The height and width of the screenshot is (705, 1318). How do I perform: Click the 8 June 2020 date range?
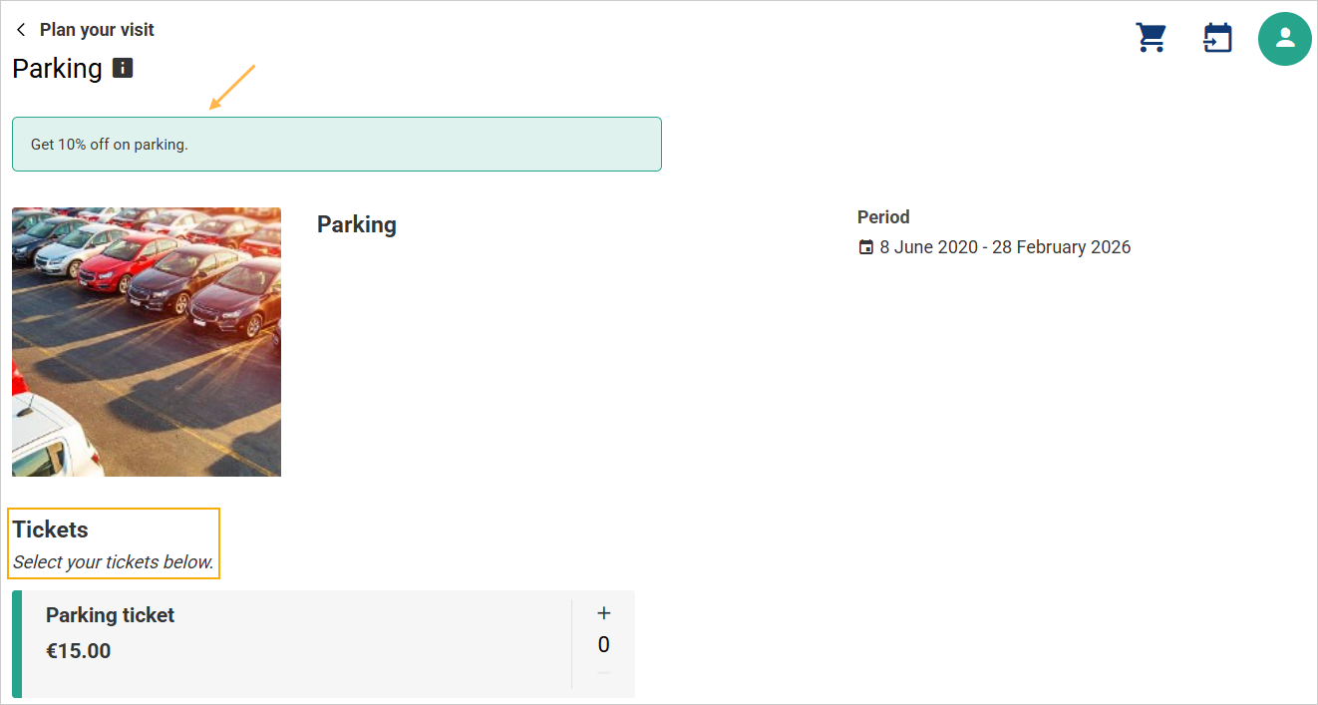coord(1005,247)
